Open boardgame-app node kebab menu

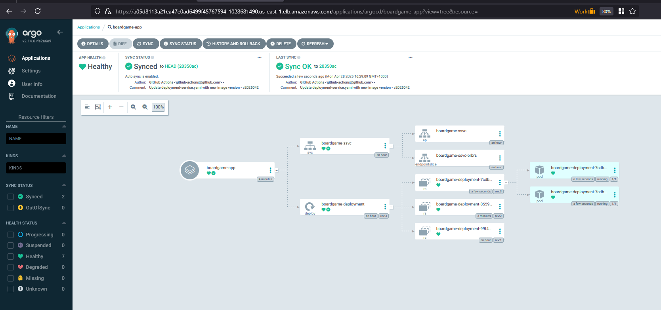271,170
